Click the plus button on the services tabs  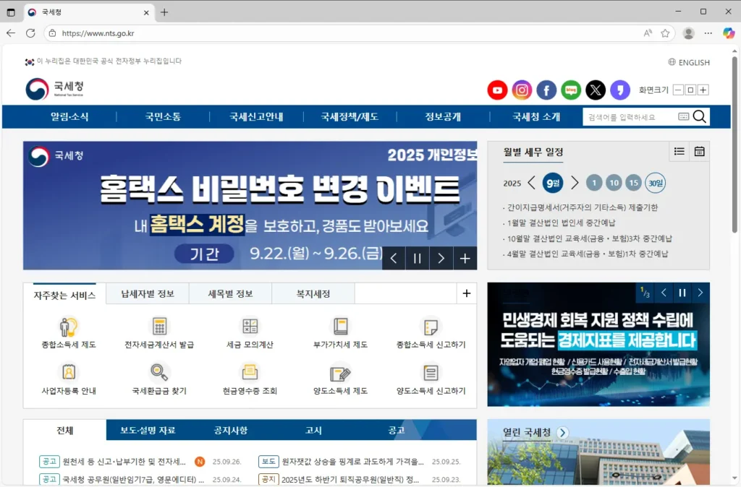(467, 293)
